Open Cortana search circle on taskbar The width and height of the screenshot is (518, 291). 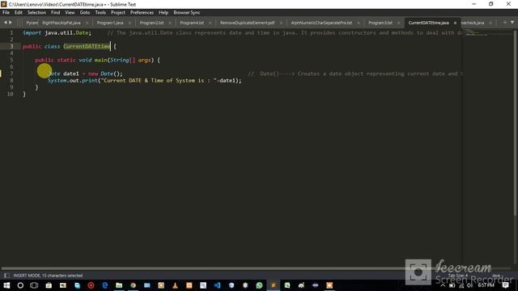20,285
